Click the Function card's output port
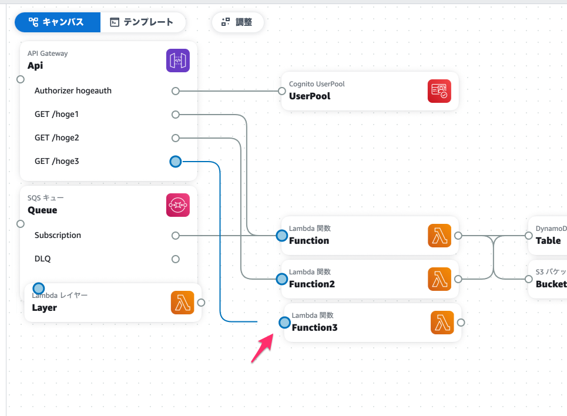567x416 pixels. [458, 236]
